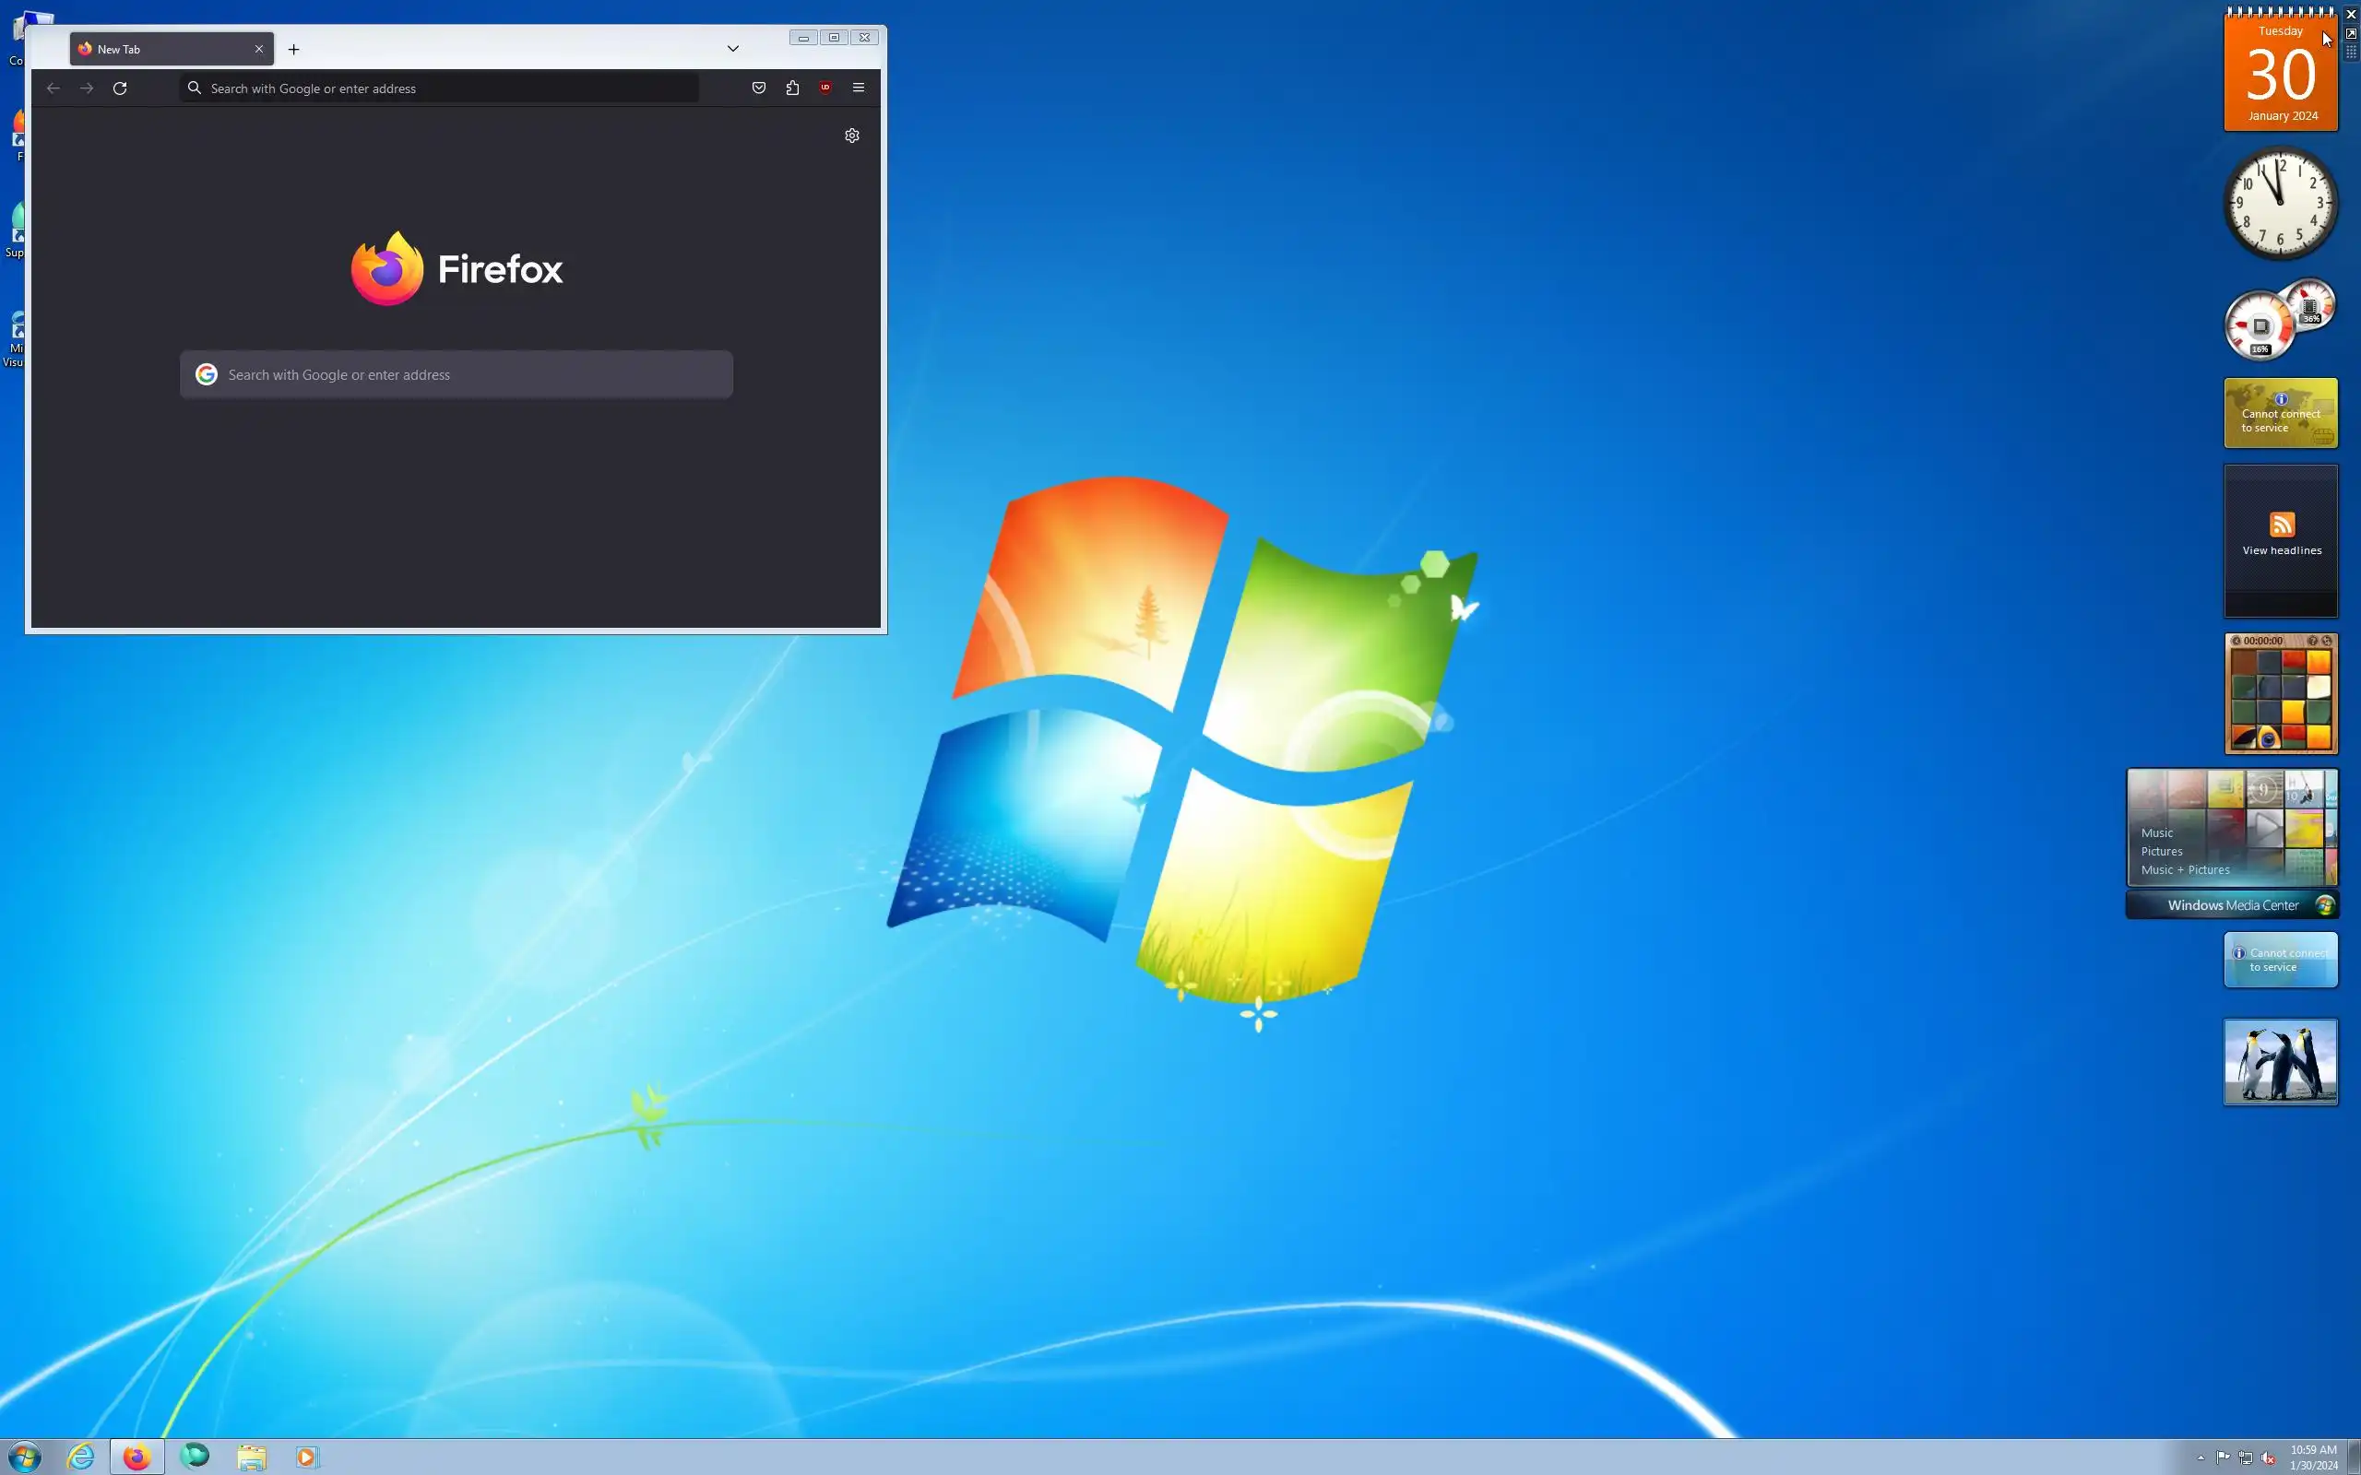Open the Save to Pocket icon
2361x1475 pixels.
(759, 88)
